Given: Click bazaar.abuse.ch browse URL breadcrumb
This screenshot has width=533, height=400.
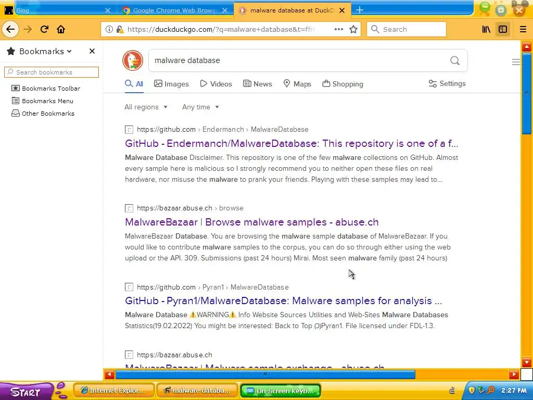Looking at the screenshot, I should 190,208.
